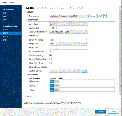This screenshot has width=122, height=116.
Task: Set Country position to Row
Action: click(52, 81)
